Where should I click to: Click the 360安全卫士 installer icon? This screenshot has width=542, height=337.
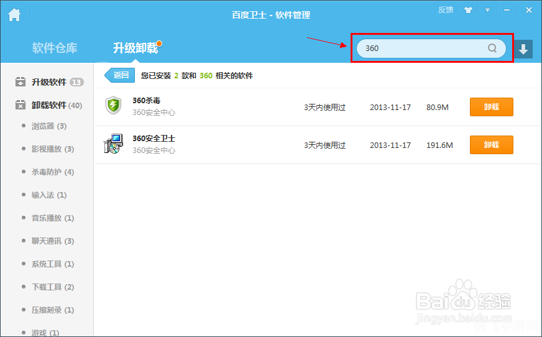tap(113, 144)
